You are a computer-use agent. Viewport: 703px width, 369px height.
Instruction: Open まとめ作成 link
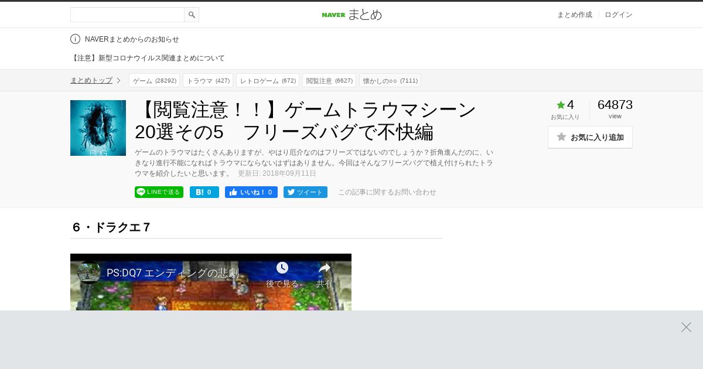click(x=574, y=15)
